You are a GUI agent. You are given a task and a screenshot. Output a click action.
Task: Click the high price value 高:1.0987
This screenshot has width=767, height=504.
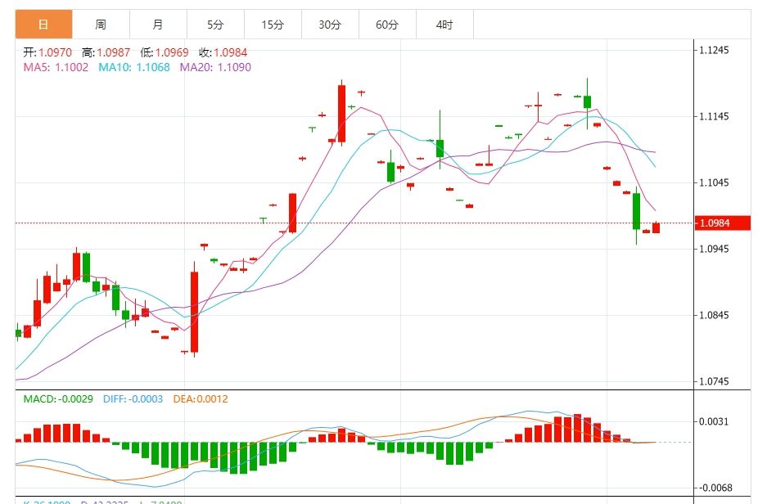(106, 52)
